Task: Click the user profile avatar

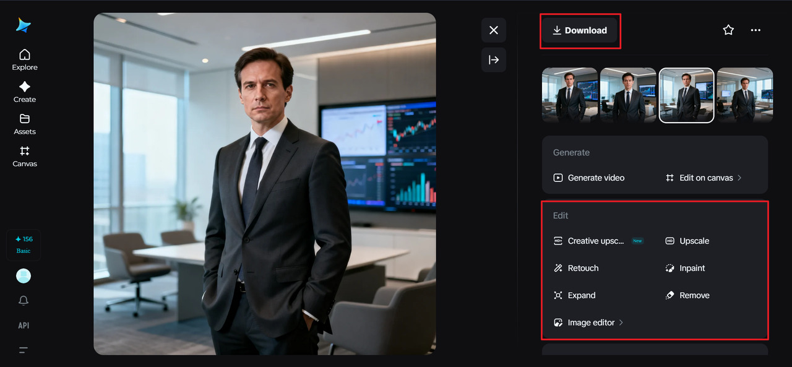Action: pyautogui.click(x=24, y=276)
